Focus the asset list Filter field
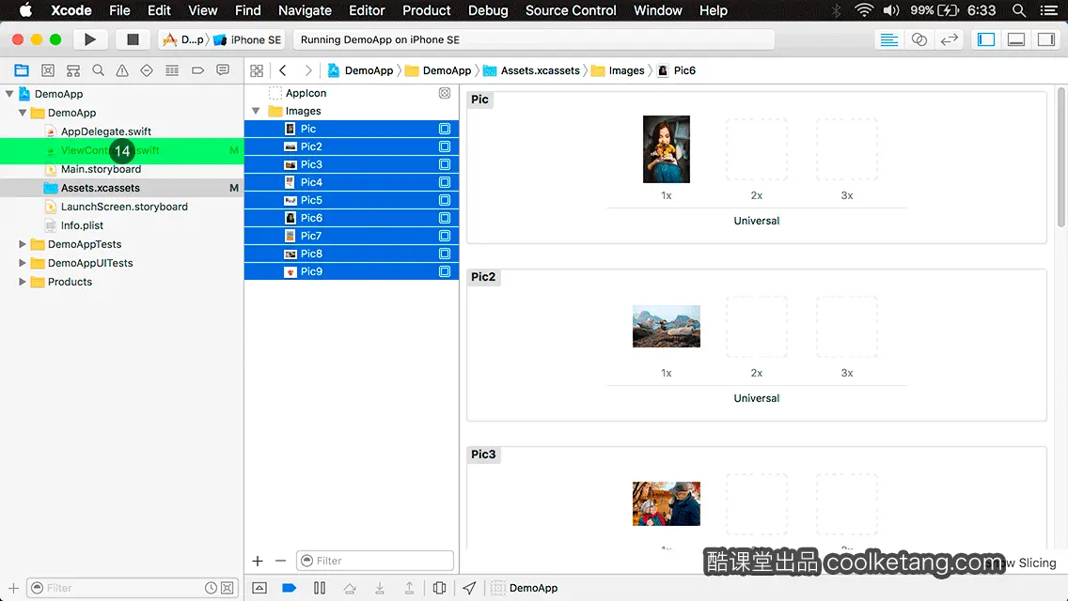The width and height of the screenshot is (1068, 601). pyautogui.click(x=374, y=561)
